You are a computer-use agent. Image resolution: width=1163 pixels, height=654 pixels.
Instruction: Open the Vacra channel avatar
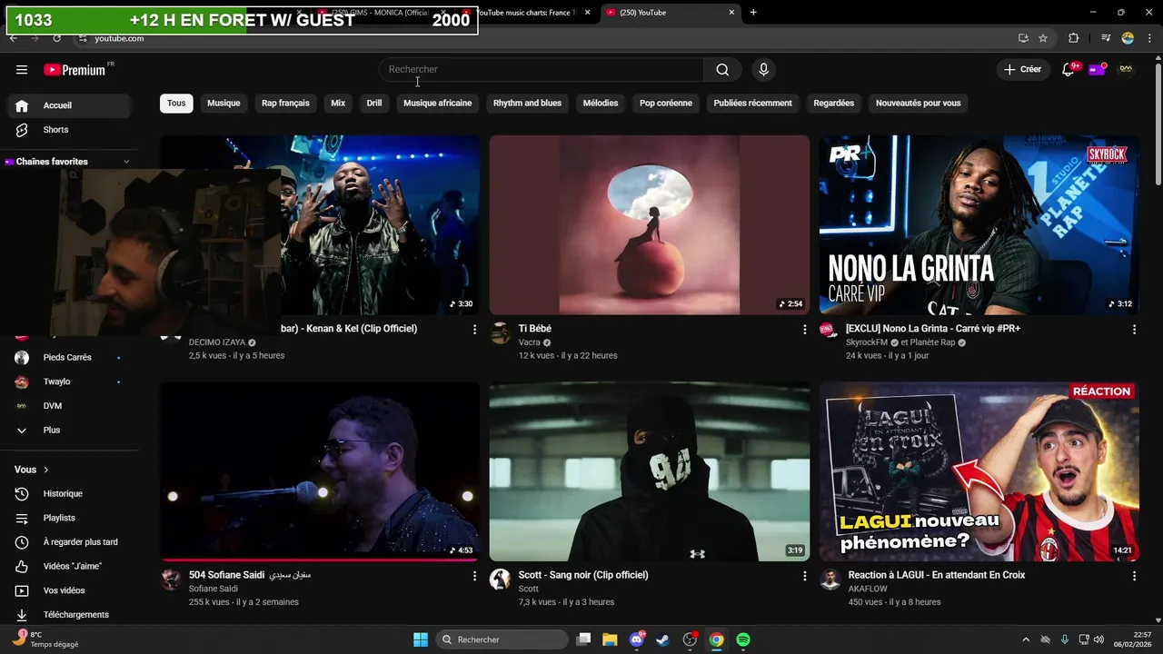[500, 333]
